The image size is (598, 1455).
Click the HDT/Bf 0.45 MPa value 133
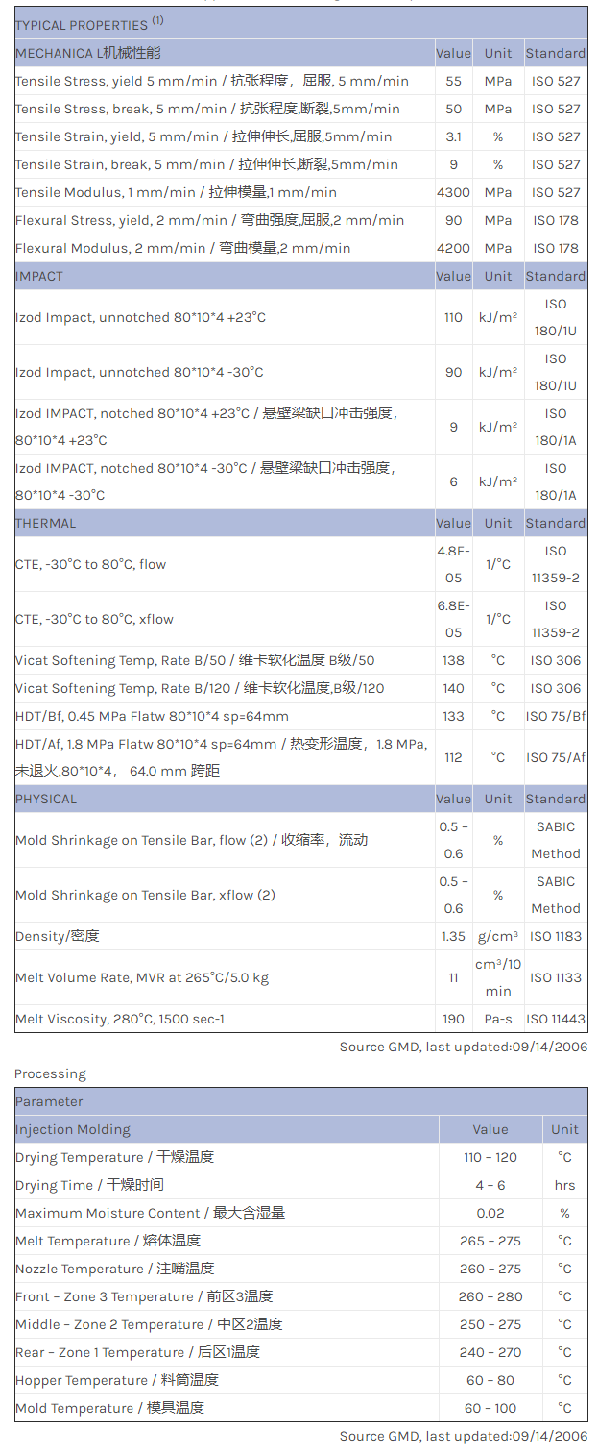point(453,716)
